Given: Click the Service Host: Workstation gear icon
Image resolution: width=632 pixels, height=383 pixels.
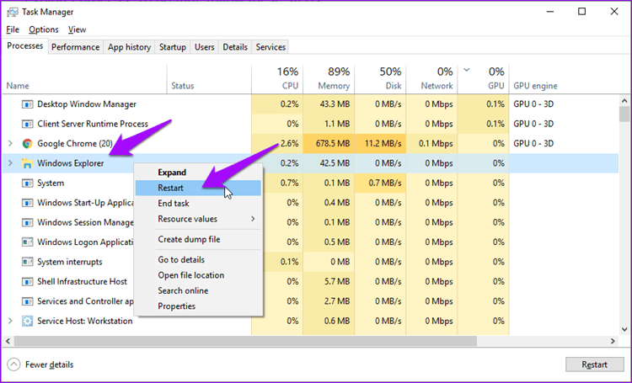Looking at the screenshot, I should point(27,321).
